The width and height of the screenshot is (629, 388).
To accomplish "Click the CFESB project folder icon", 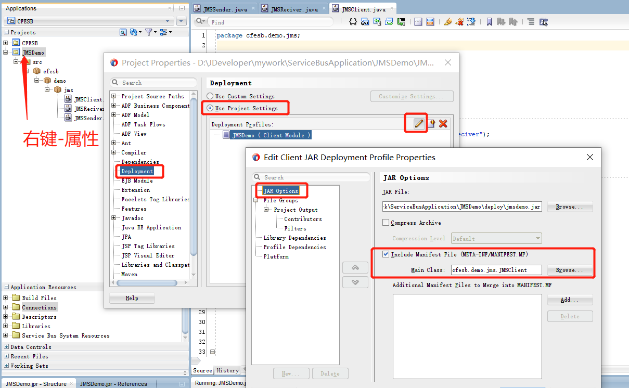I will [16, 43].
